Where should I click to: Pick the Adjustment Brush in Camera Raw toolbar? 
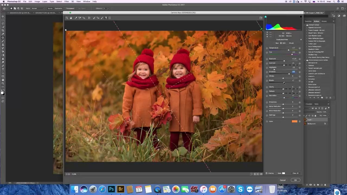pos(102,18)
